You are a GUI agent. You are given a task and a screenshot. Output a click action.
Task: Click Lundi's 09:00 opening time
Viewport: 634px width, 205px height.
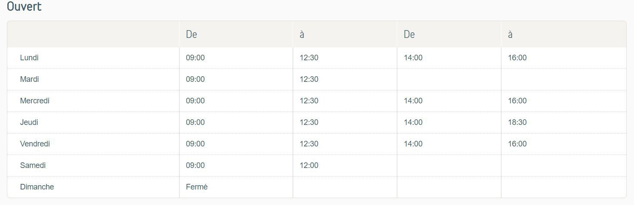tap(195, 58)
